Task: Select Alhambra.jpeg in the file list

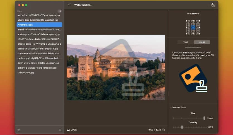Action: 25,25
